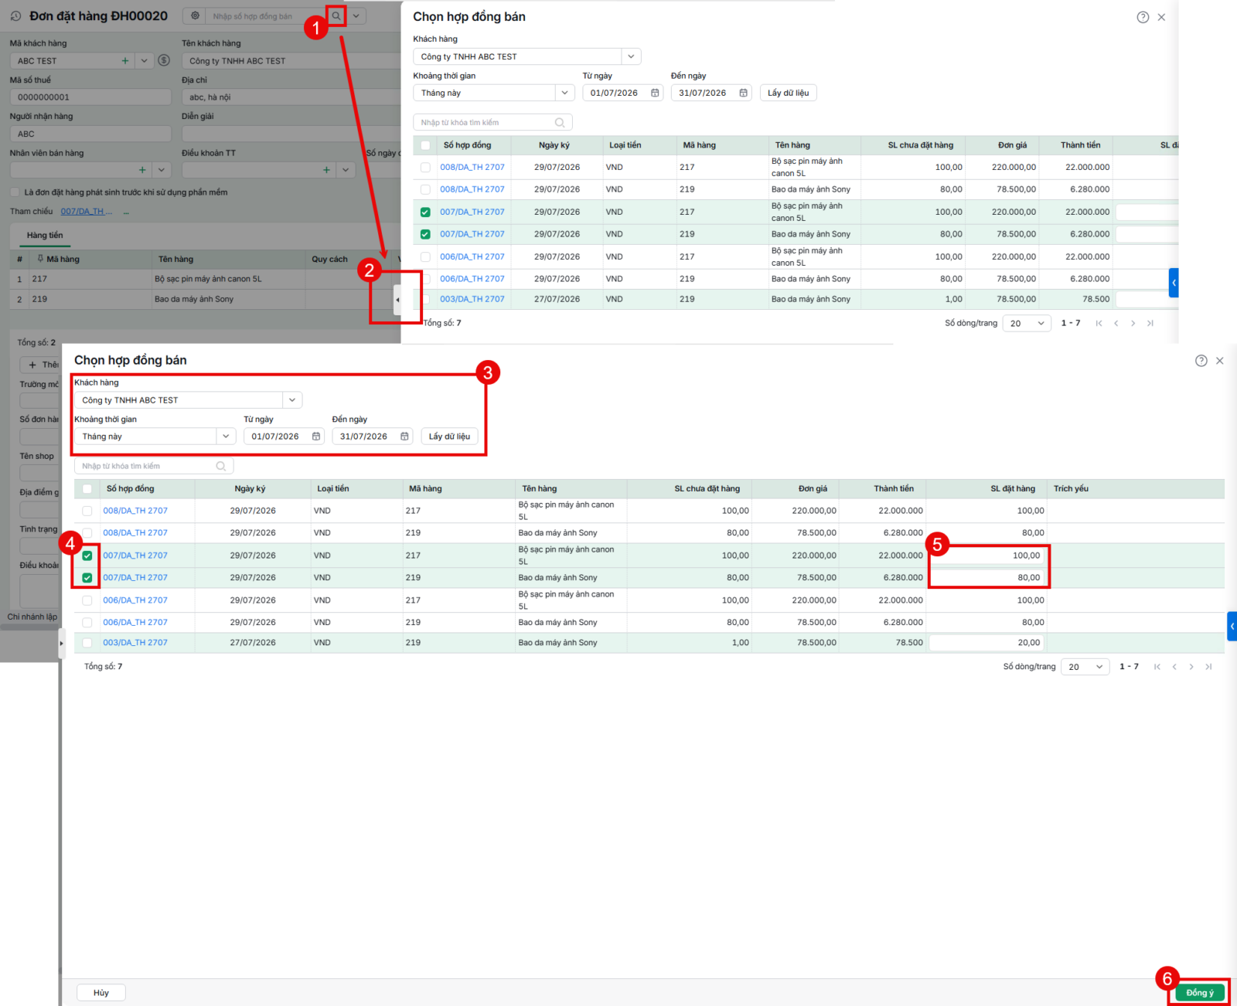This screenshot has width=1237, height=1006.
Task: Click the blue side handle of the lower dialog
Action: 1232,627
